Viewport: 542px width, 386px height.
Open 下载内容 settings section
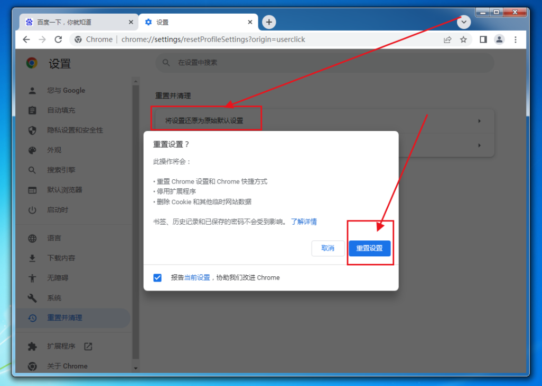pyautogui.click(x=73, y=258)
